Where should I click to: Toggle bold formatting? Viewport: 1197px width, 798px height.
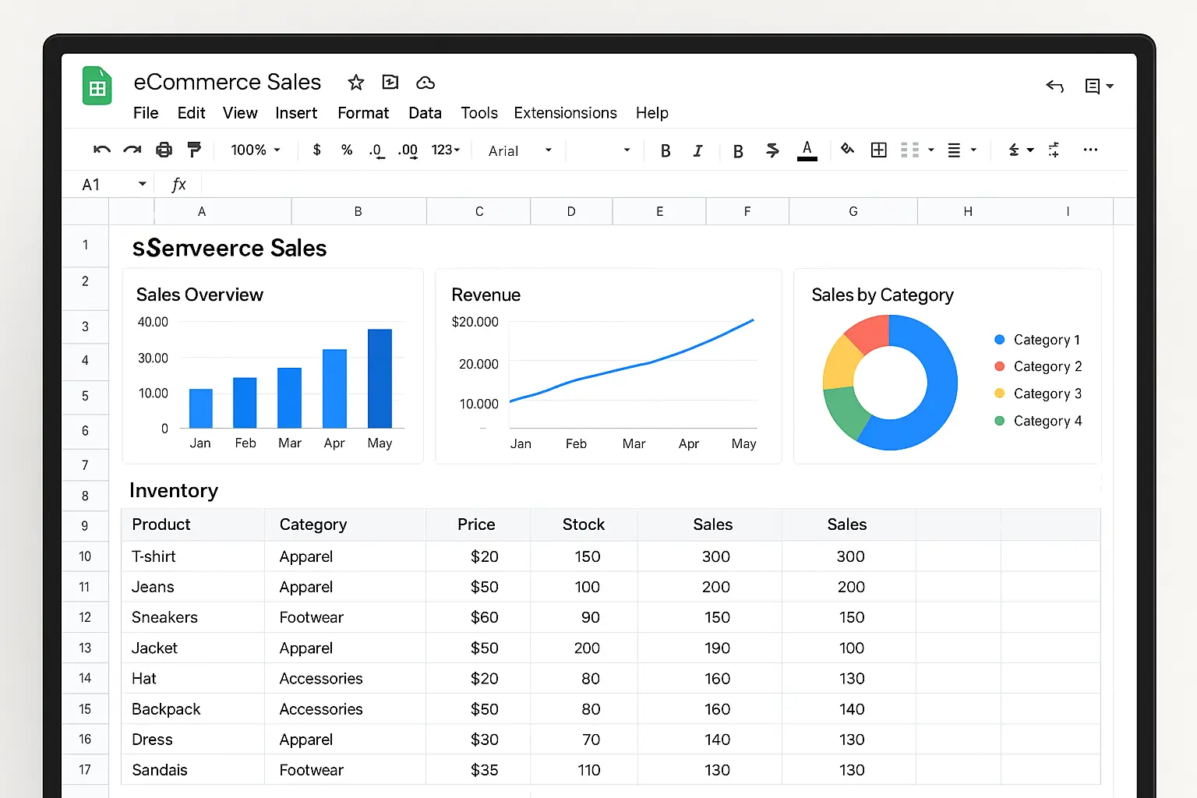(665, 150)
